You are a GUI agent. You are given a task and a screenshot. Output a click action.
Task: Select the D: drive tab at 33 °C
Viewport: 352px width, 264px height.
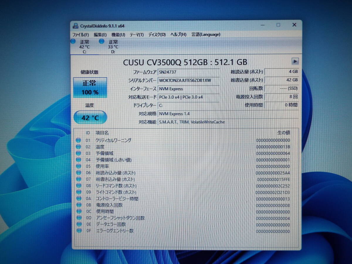(x=113, y=47)
